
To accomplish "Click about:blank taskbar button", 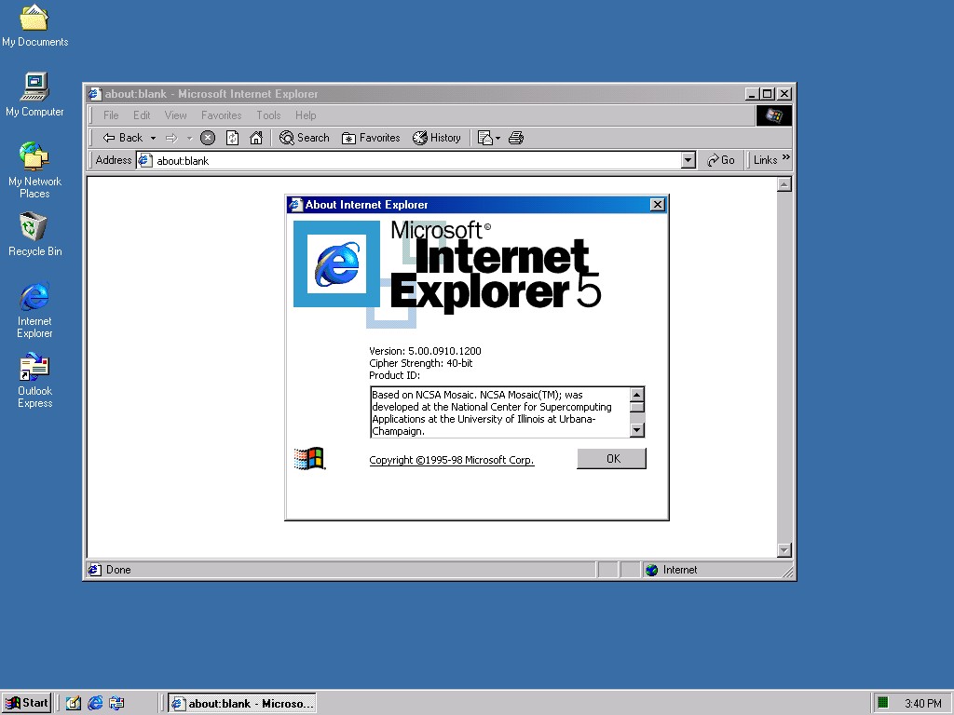I will tap(242, 704).
